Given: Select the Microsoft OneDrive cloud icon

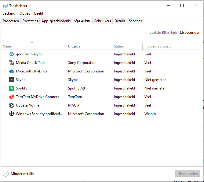Looking at the screenshot, I should coord(12,71).
